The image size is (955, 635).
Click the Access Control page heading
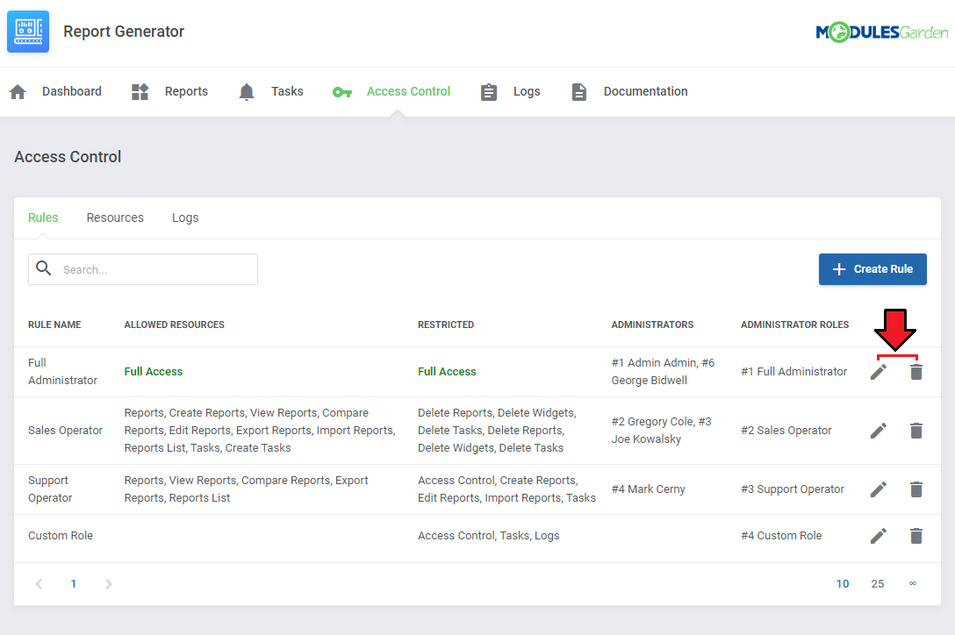tap(68, 157)
